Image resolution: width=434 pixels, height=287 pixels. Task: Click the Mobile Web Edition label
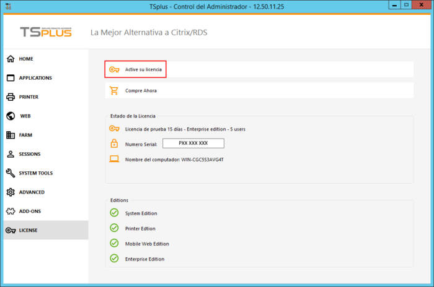pos(147,244)
